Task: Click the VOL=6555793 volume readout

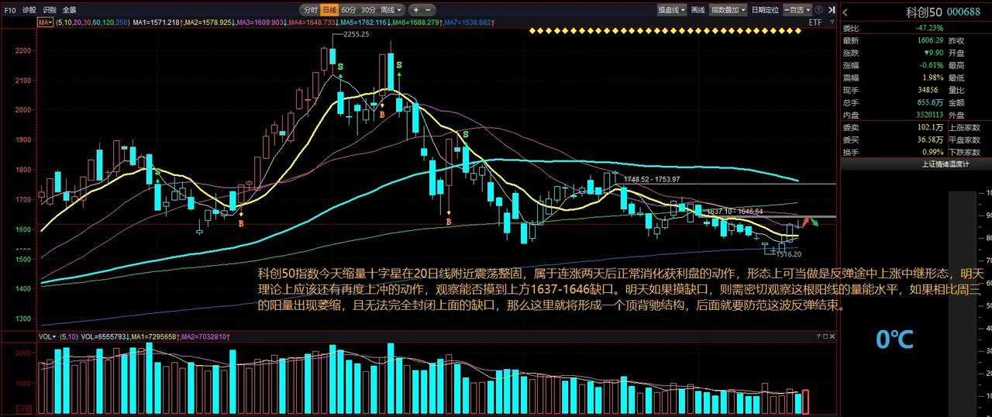Action: (103, 336)
